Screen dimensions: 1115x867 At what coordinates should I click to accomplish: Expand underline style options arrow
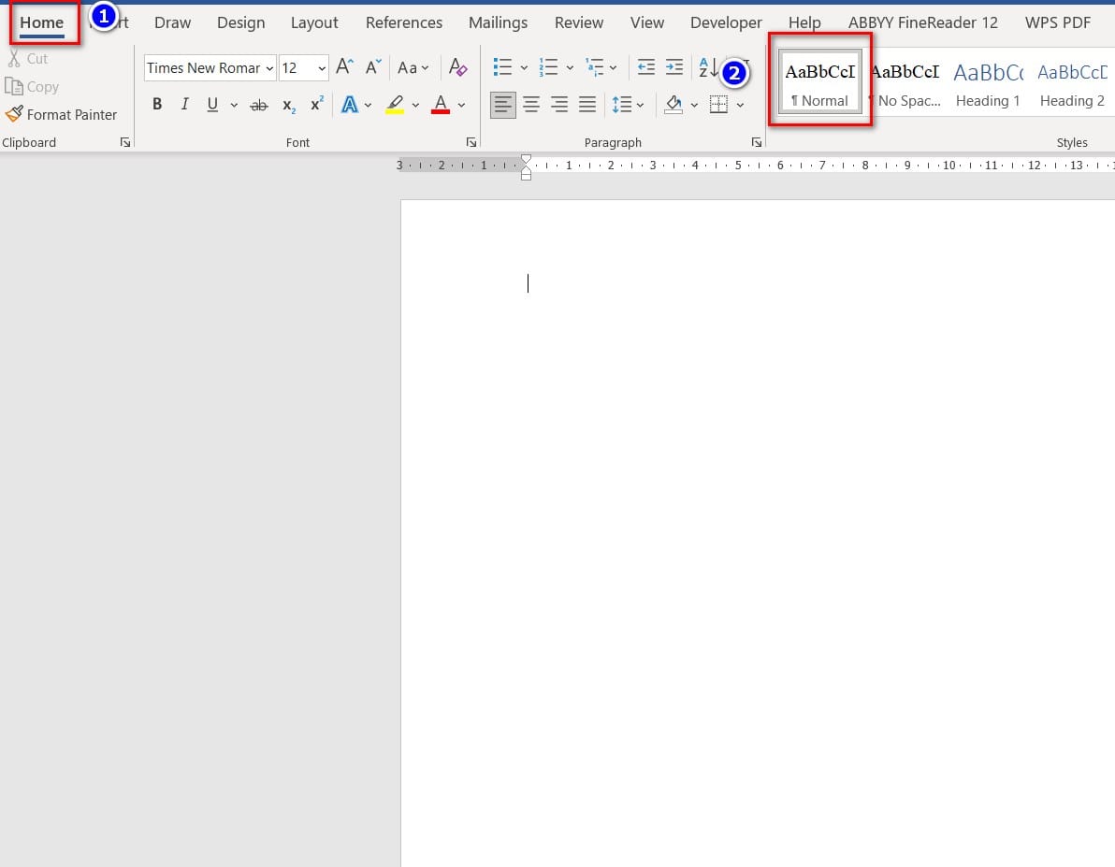pyautogui.click(x=234, y=106)
